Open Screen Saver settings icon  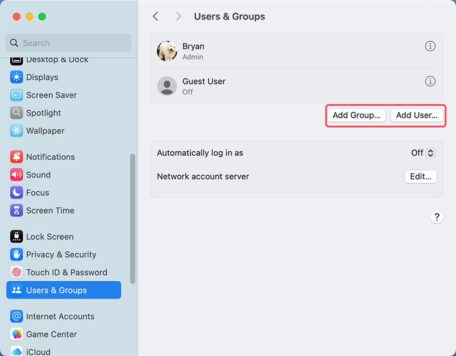pyautogui.click(x=17, y=95)
